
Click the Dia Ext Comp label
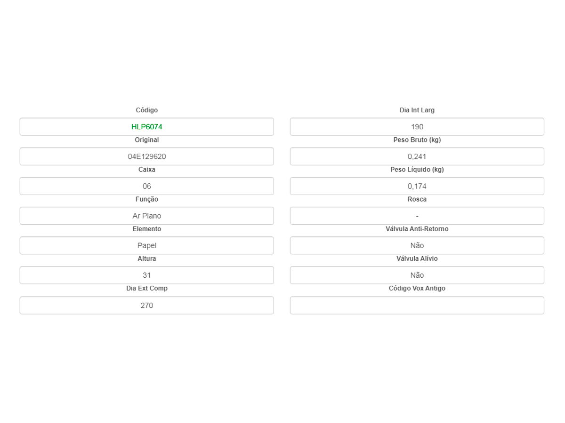pyautogui.click(x=147, y=288)
